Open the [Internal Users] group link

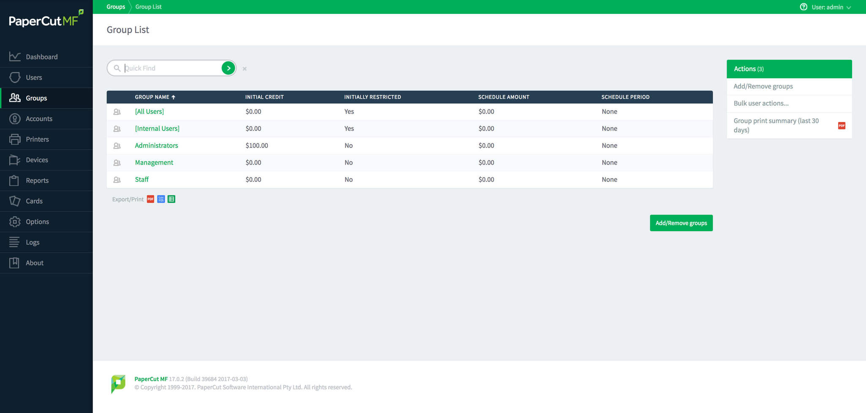pos(157,129)
